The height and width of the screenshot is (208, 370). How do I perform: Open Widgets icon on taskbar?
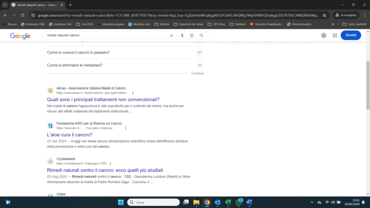pos(8,202)
